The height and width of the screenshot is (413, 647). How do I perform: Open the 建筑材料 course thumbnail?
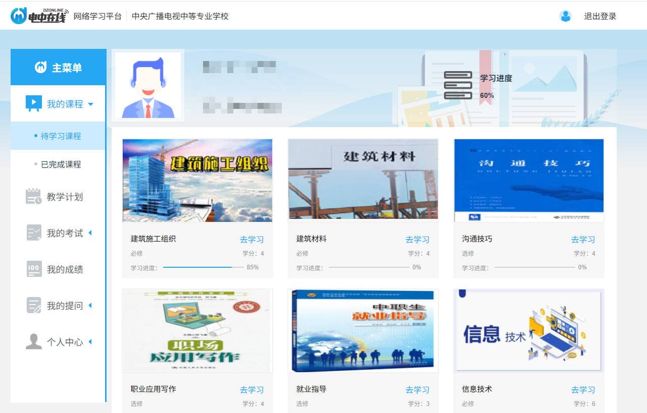point(363,180)
